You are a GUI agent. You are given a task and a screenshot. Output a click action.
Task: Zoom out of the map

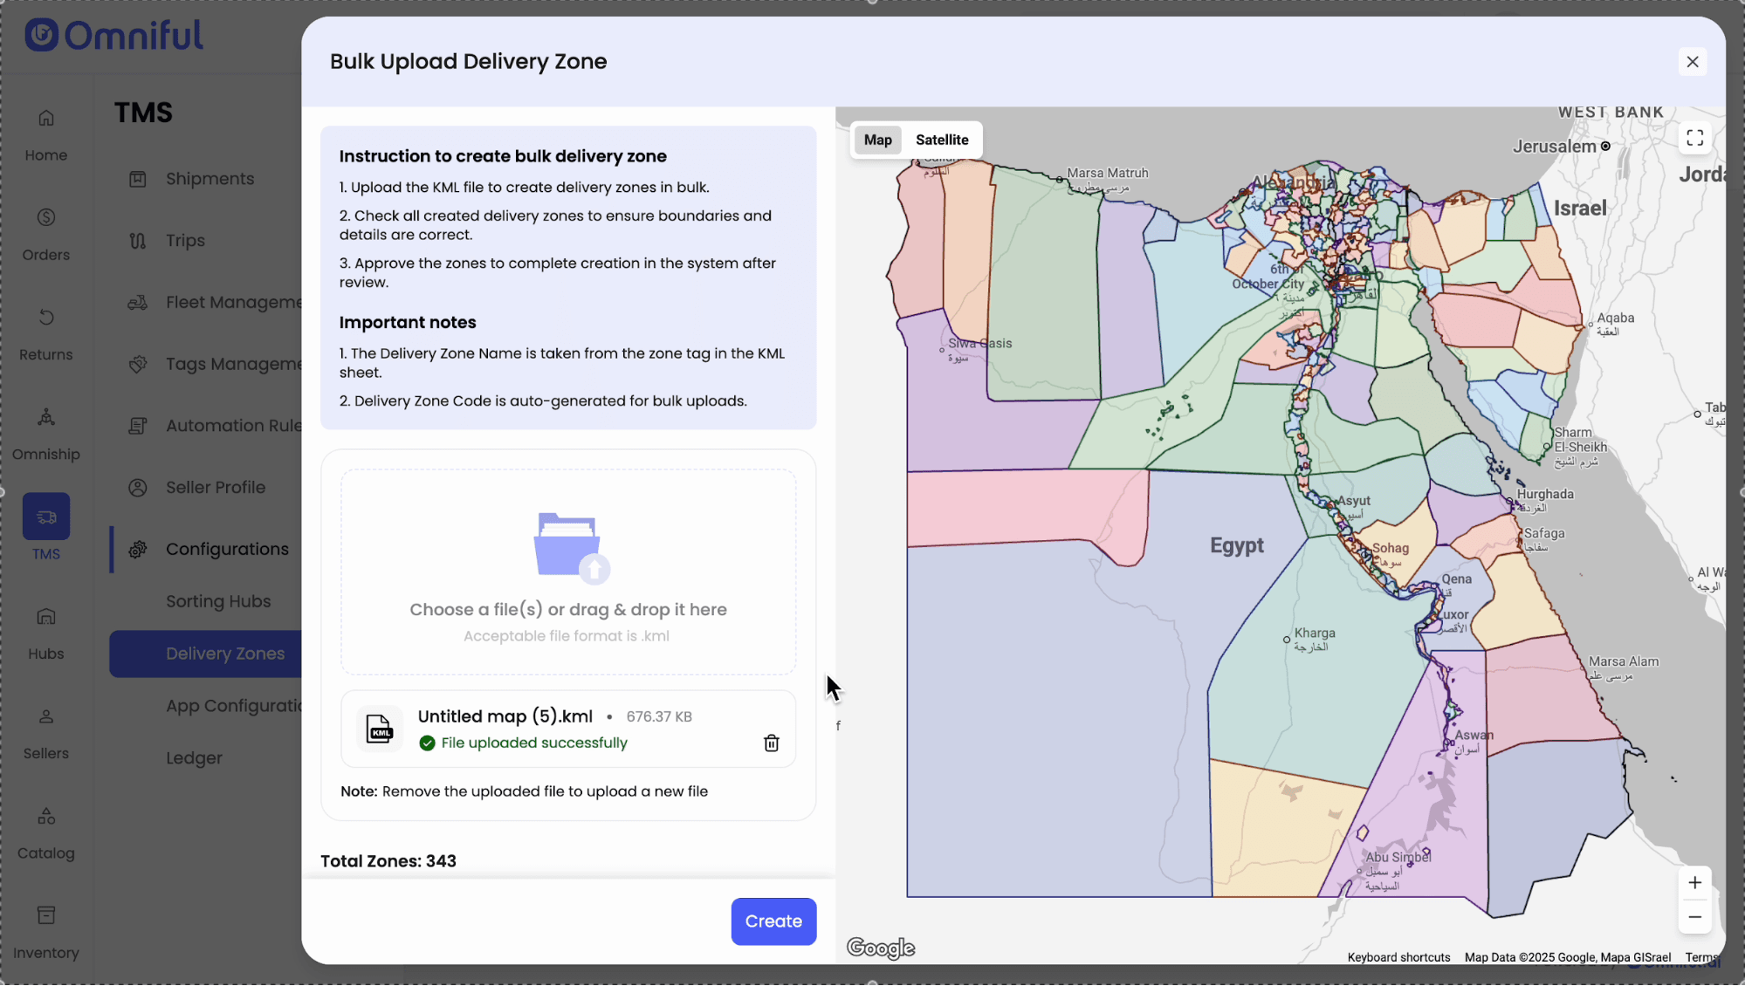[x=1694, y=917]
